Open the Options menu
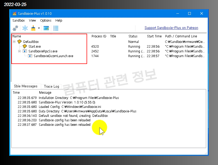The image size is (218, 165). (46, 20)
